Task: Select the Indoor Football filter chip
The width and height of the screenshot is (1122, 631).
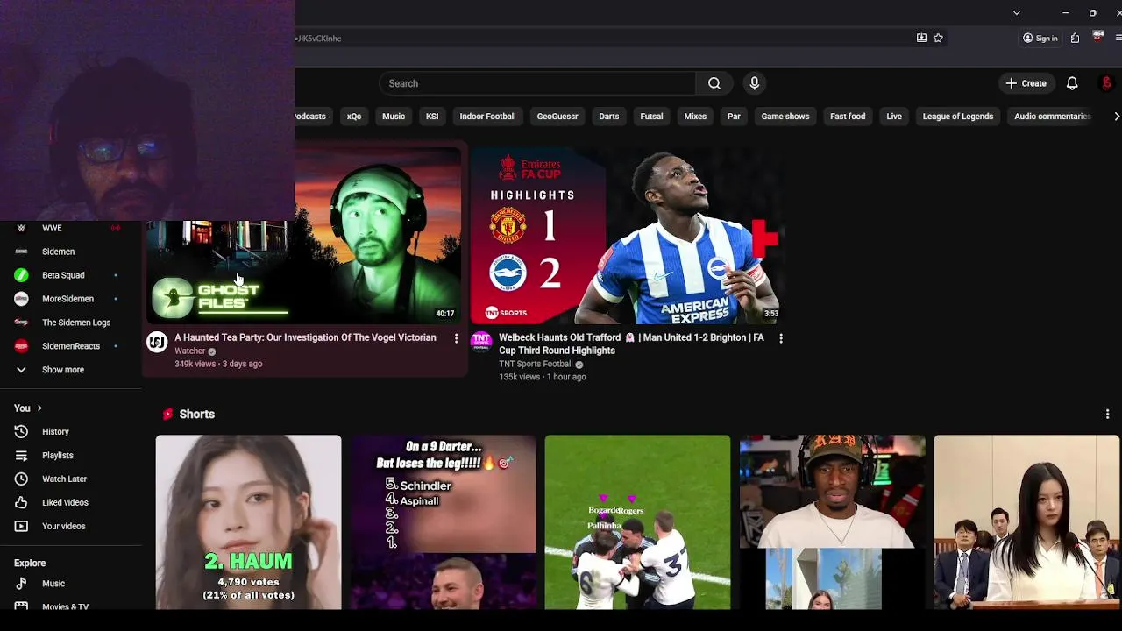Action: click(487, 116)
